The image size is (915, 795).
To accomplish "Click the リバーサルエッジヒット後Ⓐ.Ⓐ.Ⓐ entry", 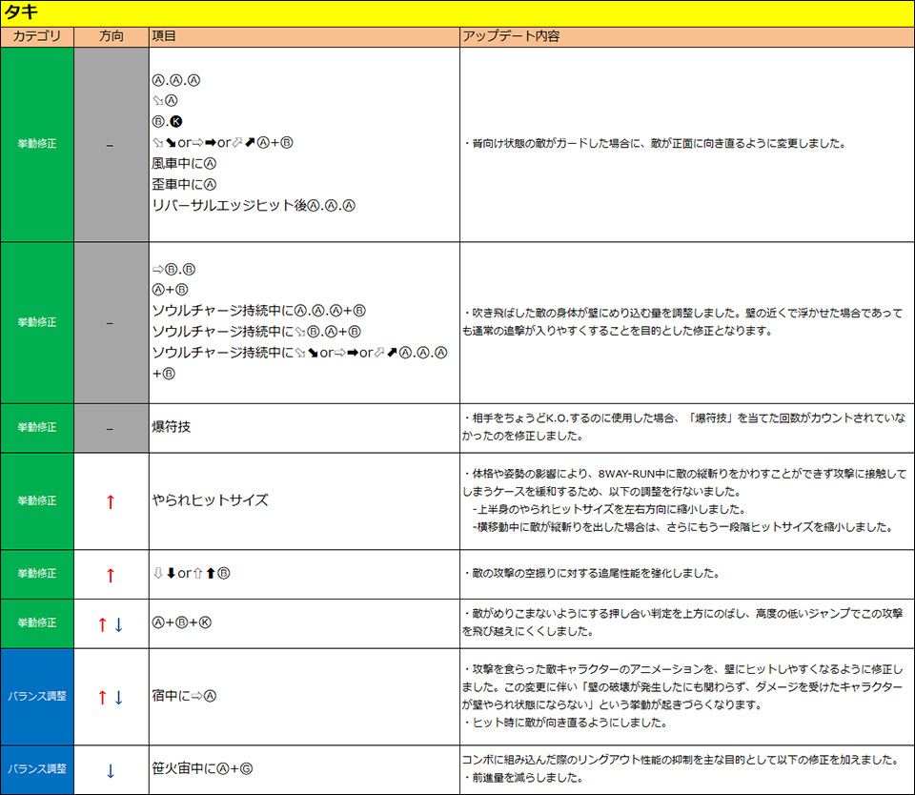I will click(x=254, y=205).
